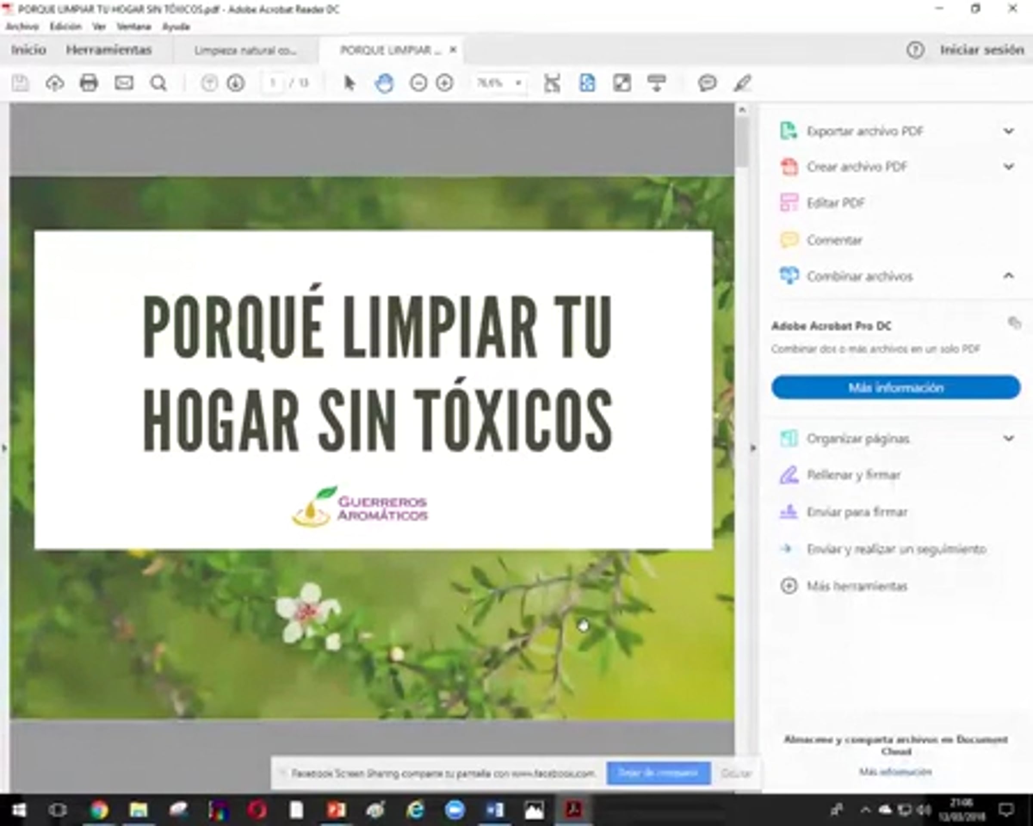
Task: Click the Print icon in toolbar
Action: [x=89, y=83]
